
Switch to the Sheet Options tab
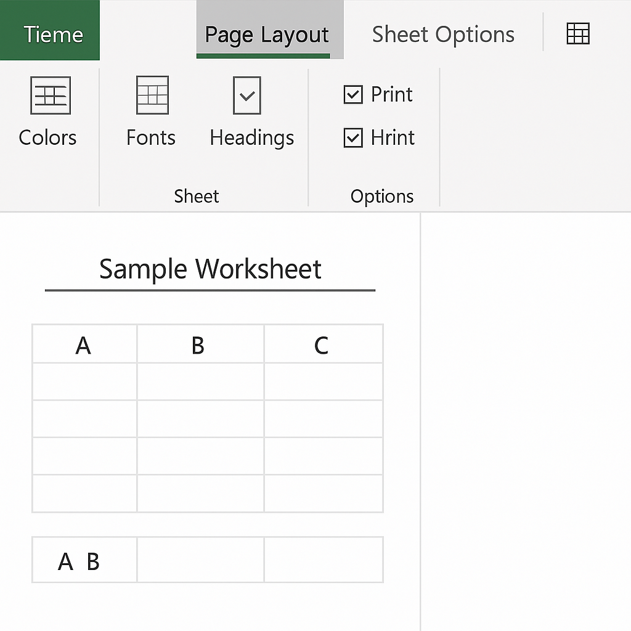coord(443,35)
